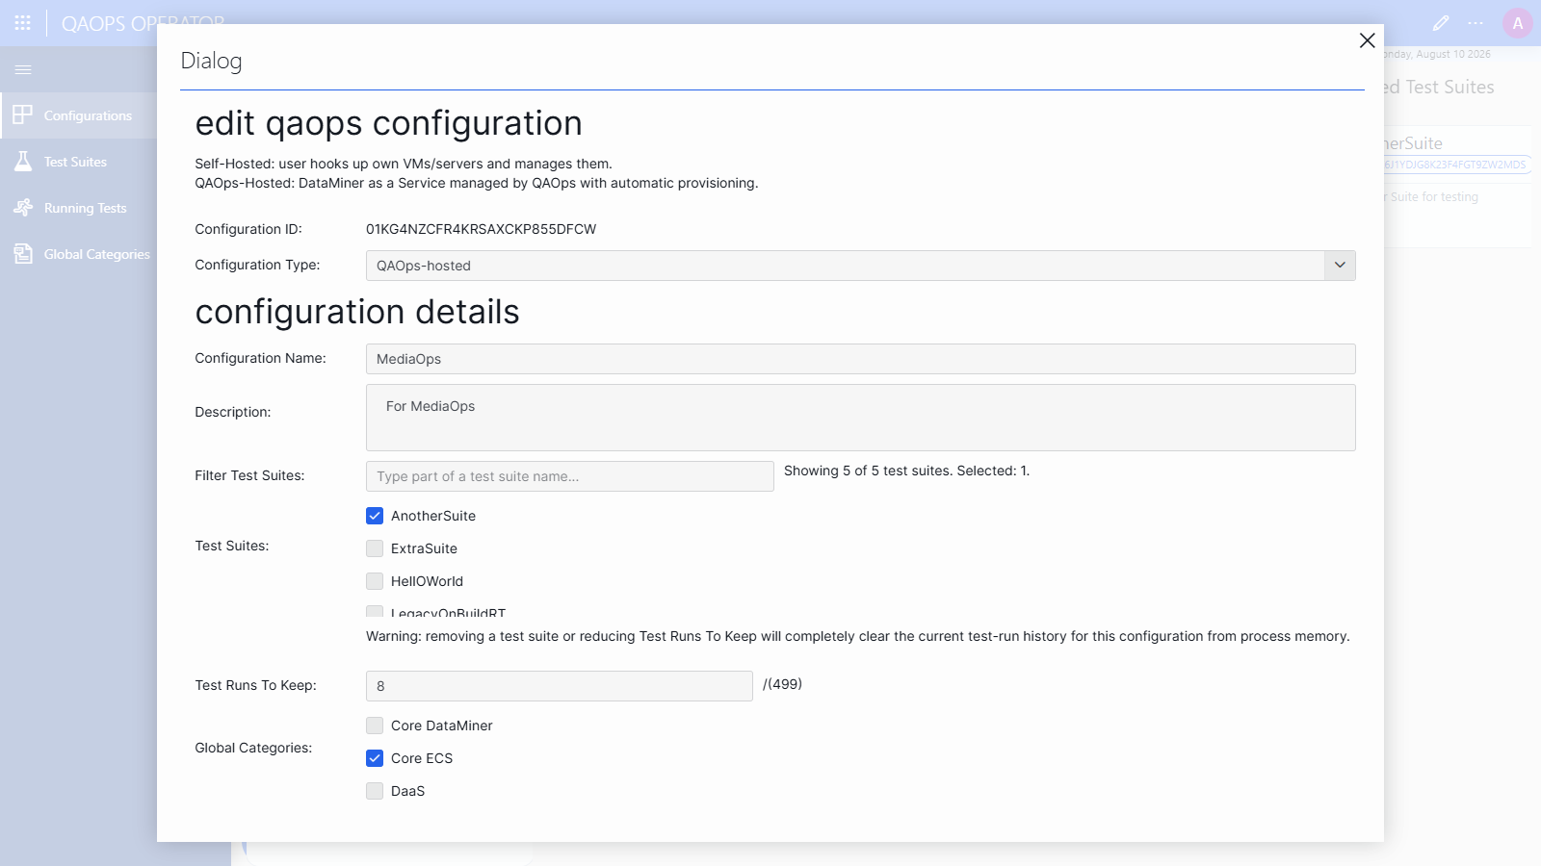The width and height of the screenshot is (1541, 866).
Task: Open Configurations in the sidebar
Action: 79,115
